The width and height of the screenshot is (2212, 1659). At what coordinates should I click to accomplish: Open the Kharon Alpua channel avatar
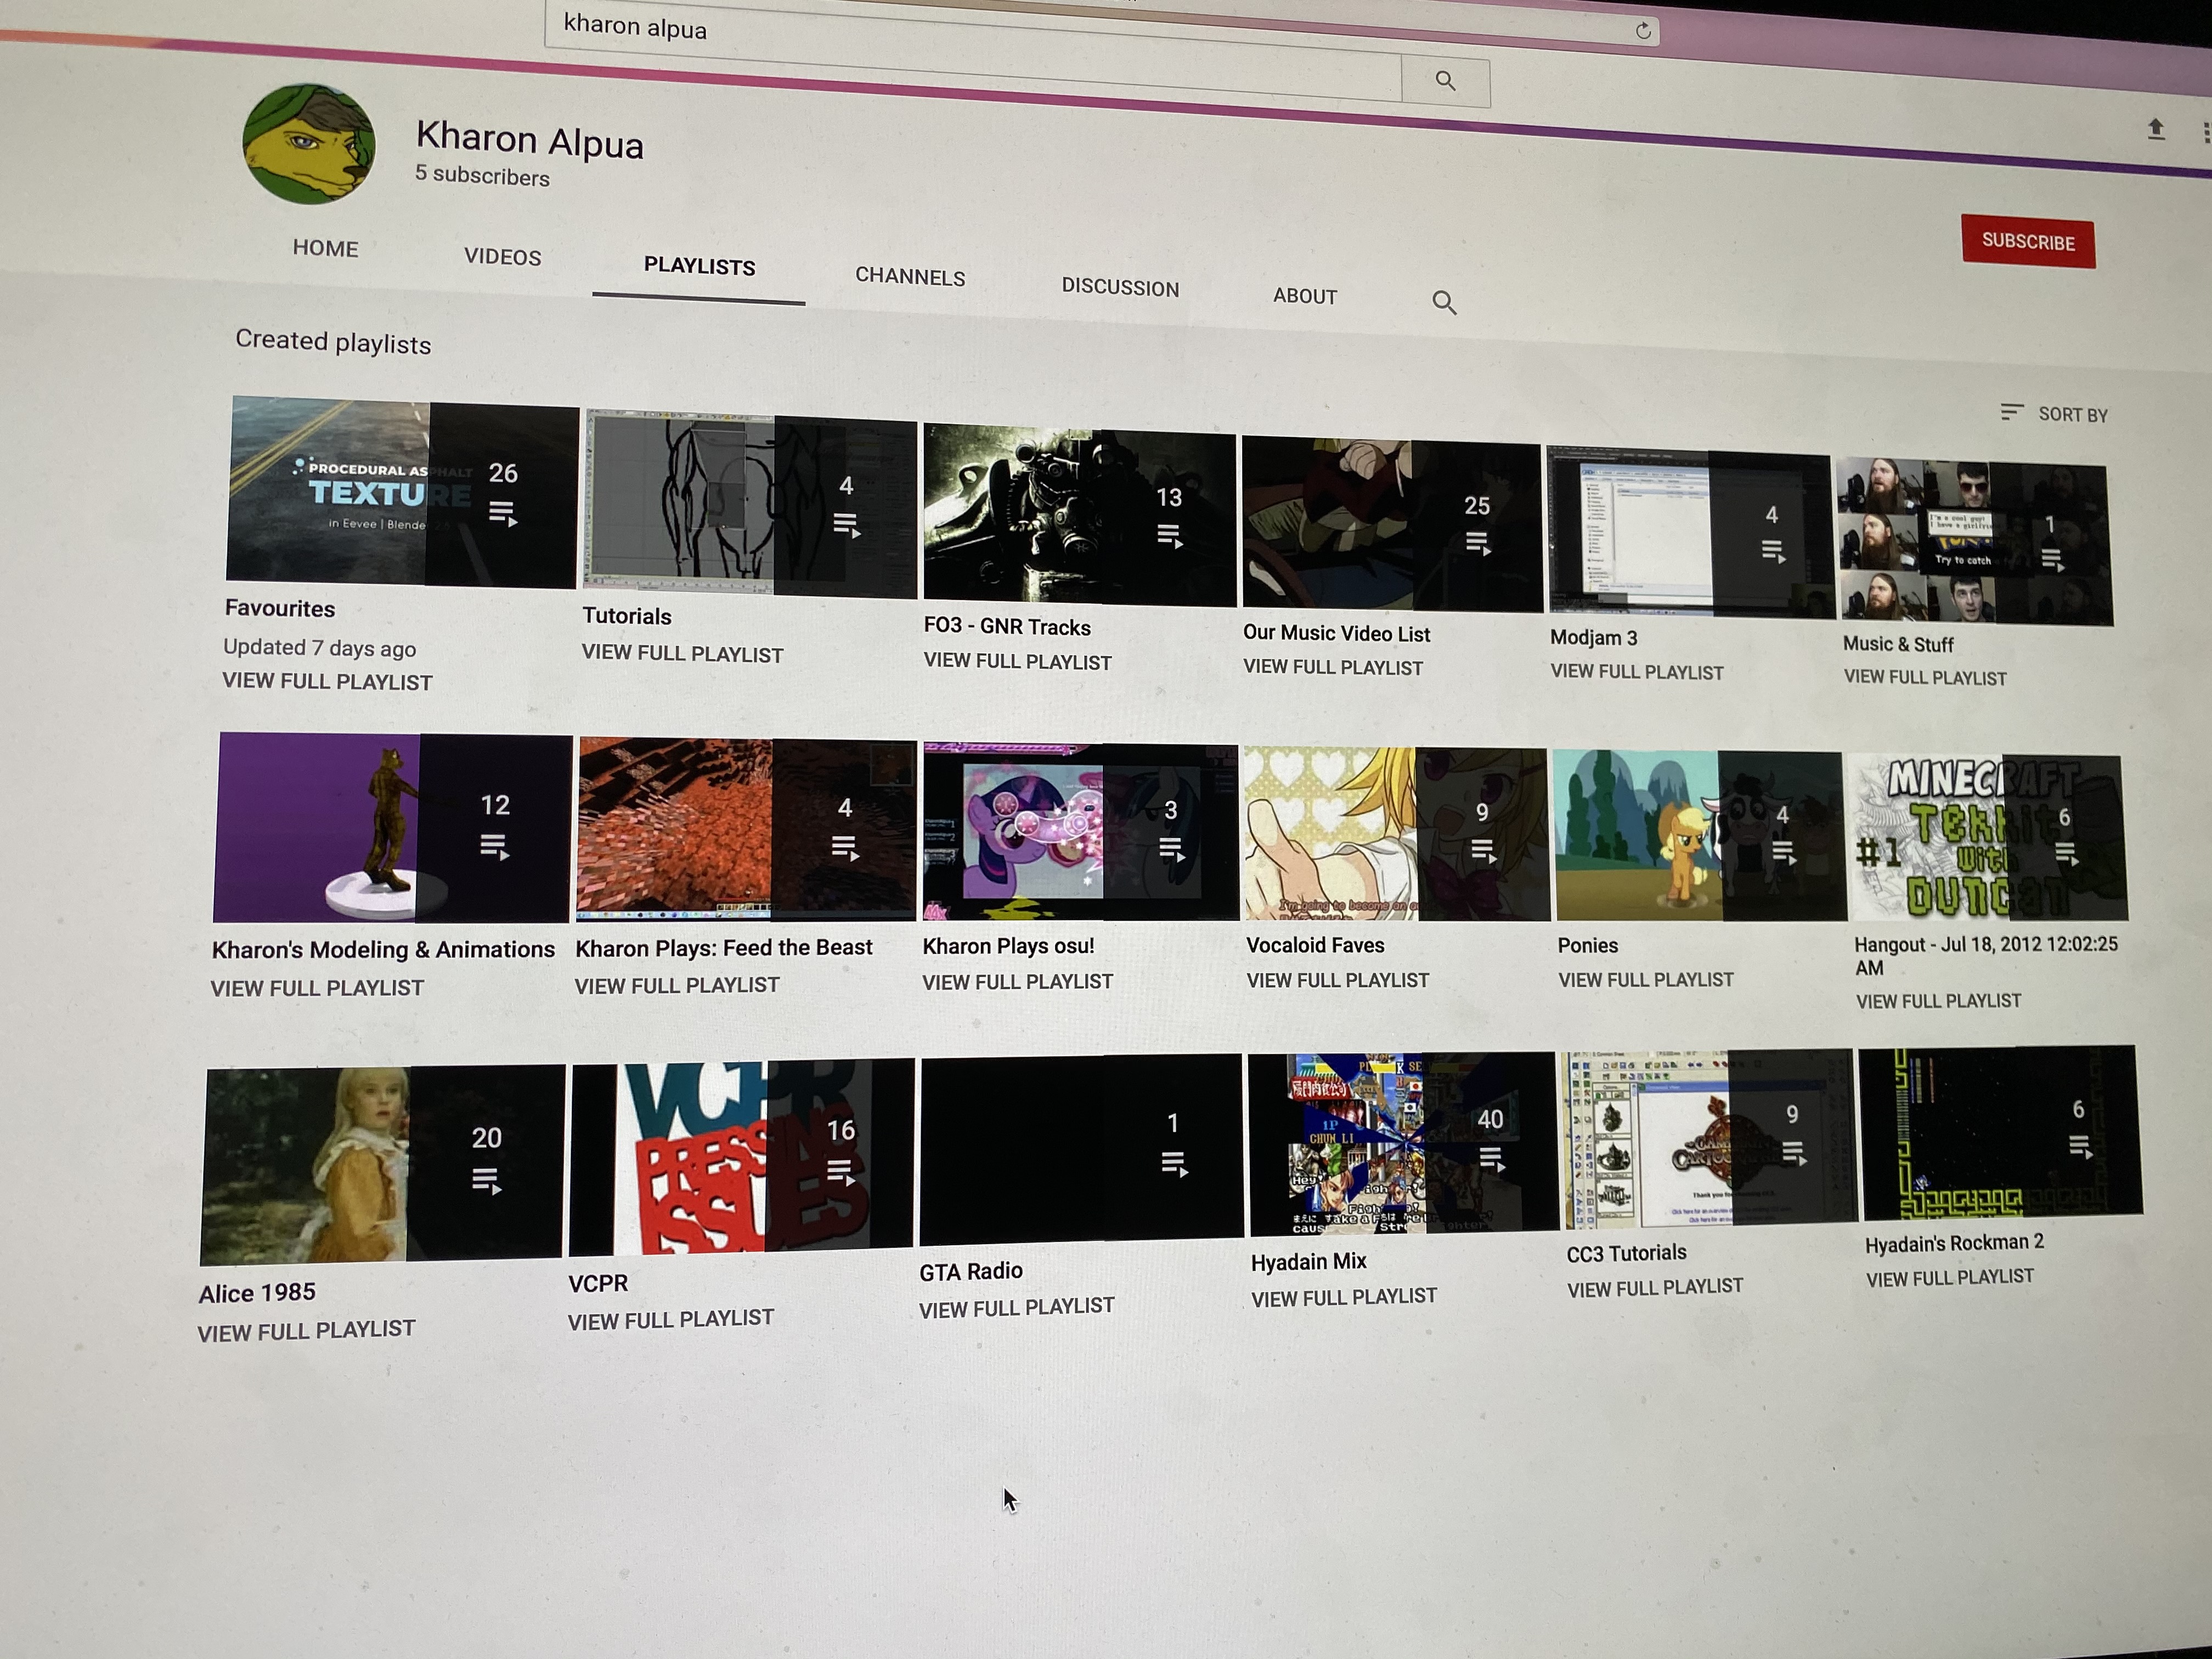click(x=309, y=143)
